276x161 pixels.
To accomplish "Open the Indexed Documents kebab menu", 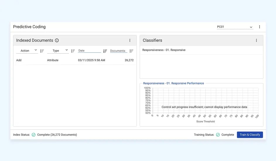I will pos(130,40).
